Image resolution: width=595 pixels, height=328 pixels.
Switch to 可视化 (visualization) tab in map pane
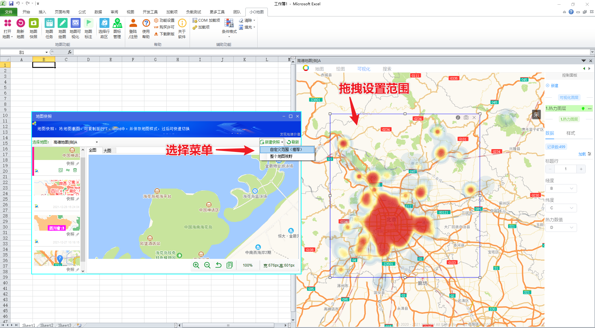(x=364, y=69)
